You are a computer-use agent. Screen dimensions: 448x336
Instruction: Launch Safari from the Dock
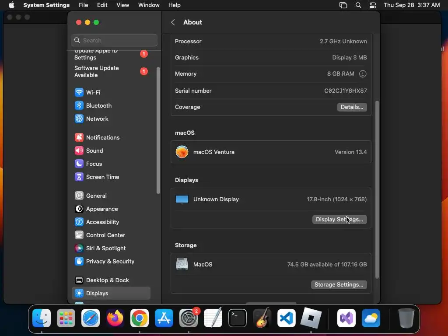pos(91,318)
